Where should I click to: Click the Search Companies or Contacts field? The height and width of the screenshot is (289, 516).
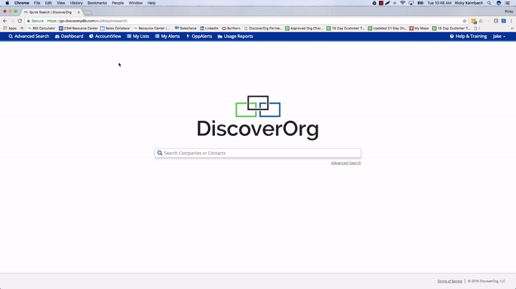[258, 153]
